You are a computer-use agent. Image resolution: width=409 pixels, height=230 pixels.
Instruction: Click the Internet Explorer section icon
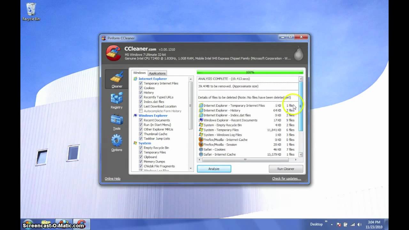pos(135,79)
